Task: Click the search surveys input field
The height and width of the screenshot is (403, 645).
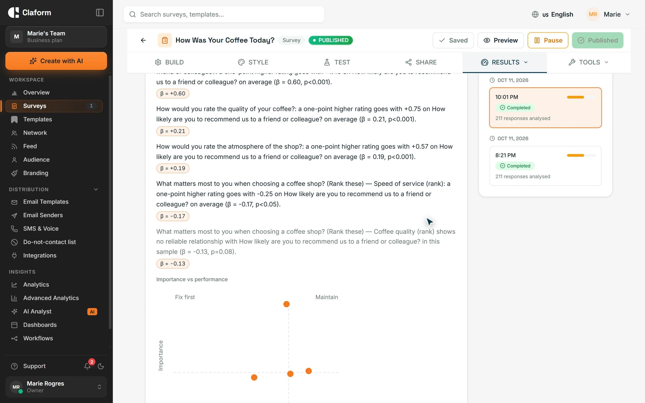Action: pyautogui.click(x=224, y=15)
